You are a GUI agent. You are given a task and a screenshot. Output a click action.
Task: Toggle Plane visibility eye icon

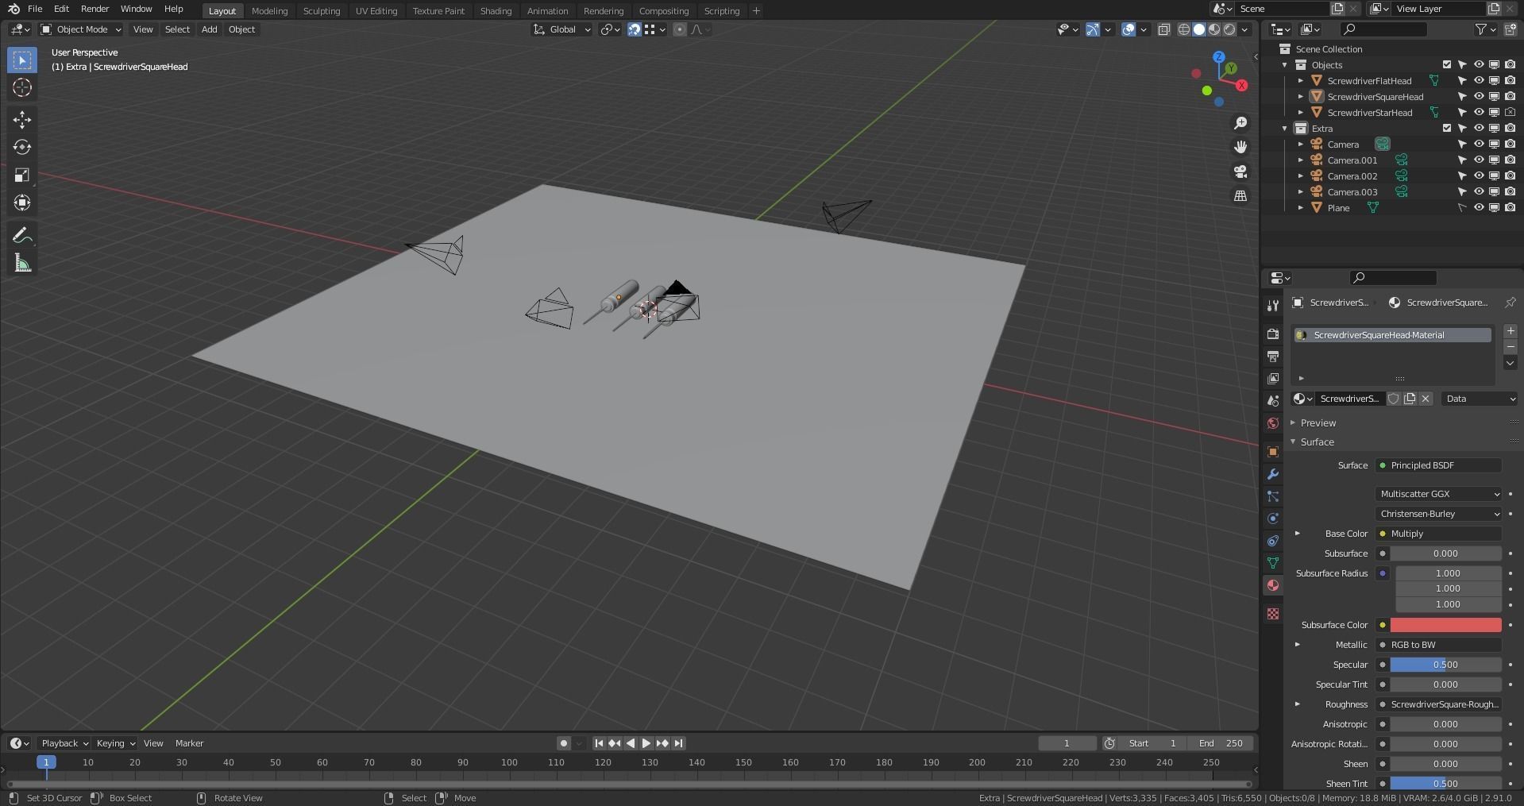(x=1479, y=208)
